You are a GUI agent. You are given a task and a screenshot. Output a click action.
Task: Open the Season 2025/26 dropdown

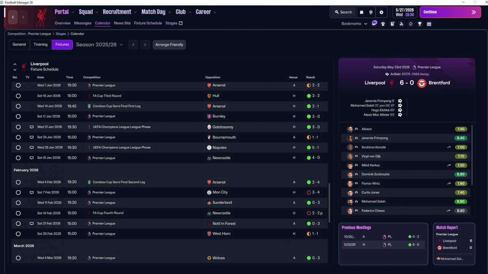[100, 45]
